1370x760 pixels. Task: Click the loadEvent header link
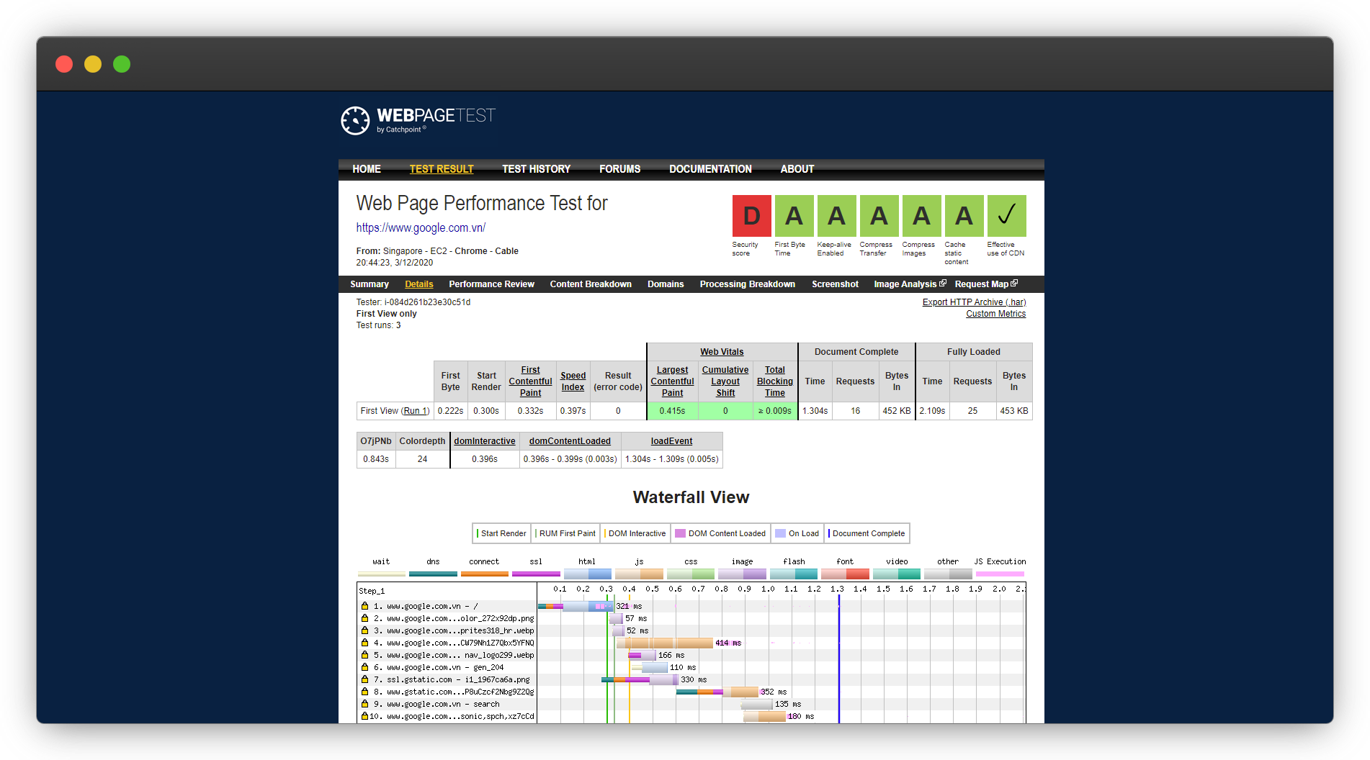671,441
